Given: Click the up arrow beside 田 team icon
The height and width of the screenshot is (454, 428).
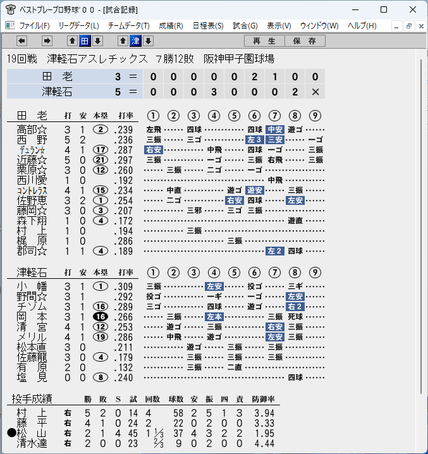Looking at the screenshot, I should click(x=73, y=41).
